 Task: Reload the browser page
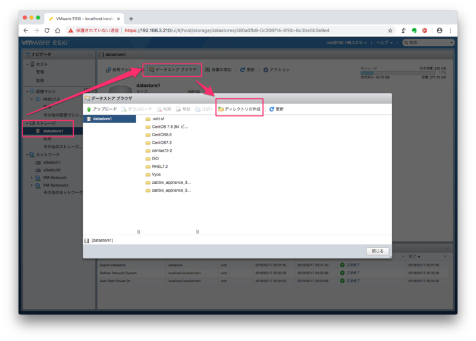point(47,30)
